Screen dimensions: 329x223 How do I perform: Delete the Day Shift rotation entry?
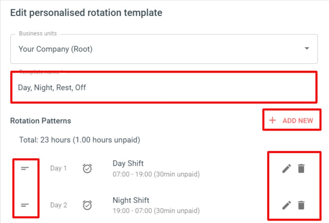point(301,168)
